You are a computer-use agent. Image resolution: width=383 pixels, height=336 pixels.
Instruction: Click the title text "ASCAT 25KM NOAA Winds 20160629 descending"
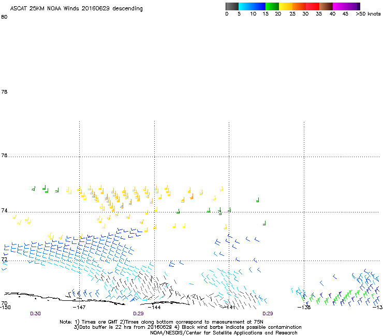tap(76, 8)
